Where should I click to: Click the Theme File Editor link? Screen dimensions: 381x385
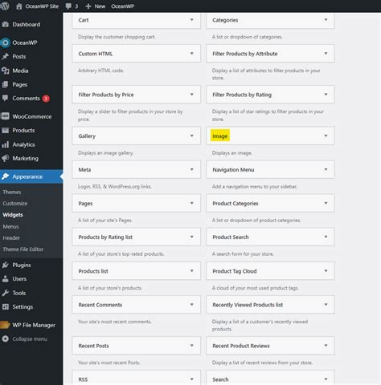23,249
